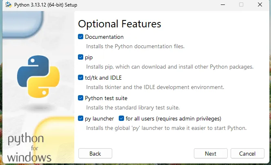Toggle the tcl/tk and IDLE checkbox
271x165 pixels.
pos(81,78)
